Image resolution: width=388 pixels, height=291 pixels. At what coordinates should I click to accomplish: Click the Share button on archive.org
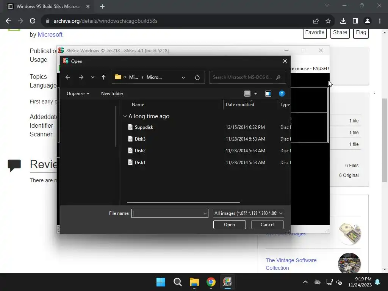340,33
